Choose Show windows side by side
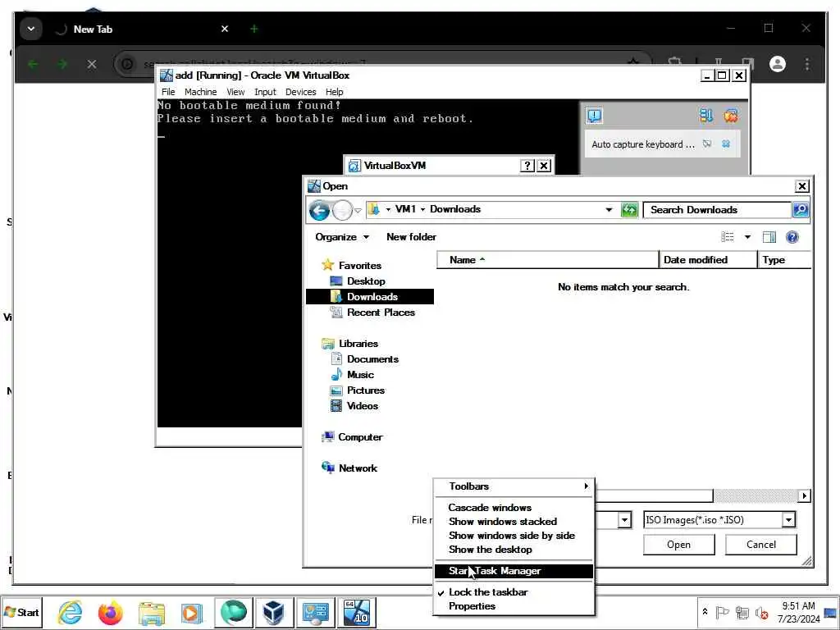The width and height of the screenshot is (840, 630). pos(514,535)
